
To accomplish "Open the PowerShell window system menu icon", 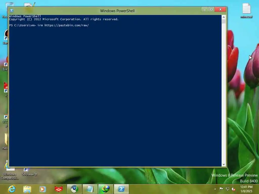I will (12, 11).
